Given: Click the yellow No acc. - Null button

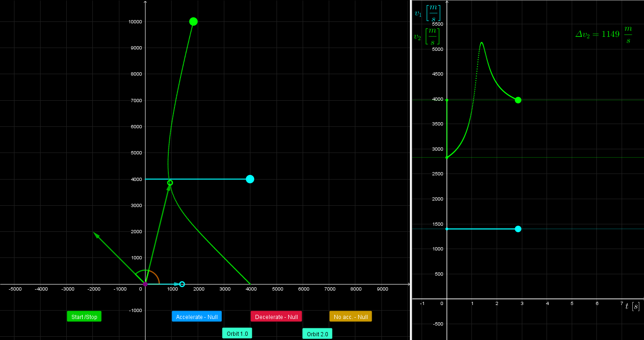Looking at the screenshot, I should (350, 317).
